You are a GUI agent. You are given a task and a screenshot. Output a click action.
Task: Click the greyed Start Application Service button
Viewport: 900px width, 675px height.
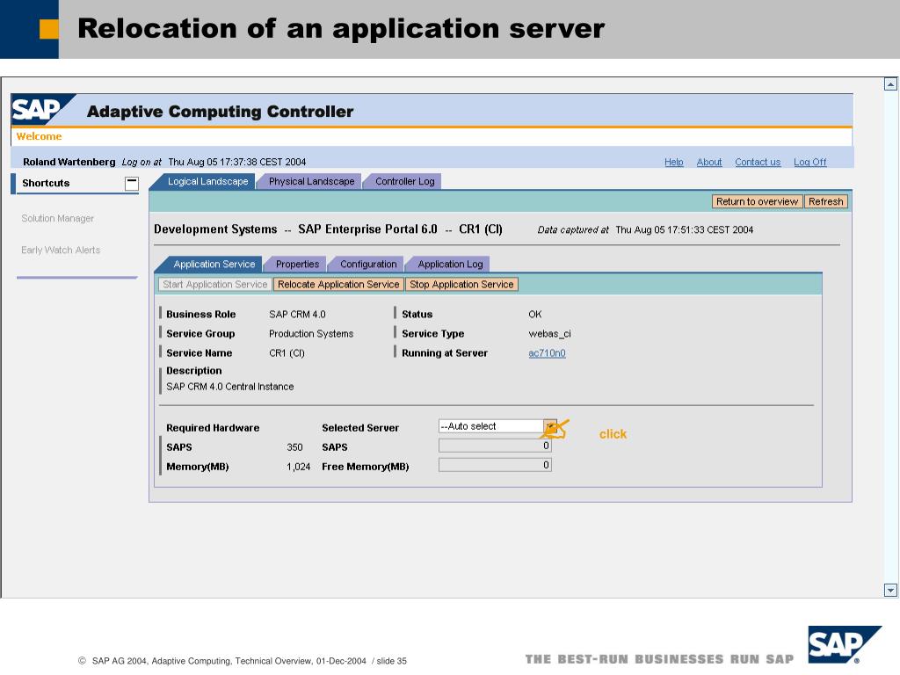[214, 284]
